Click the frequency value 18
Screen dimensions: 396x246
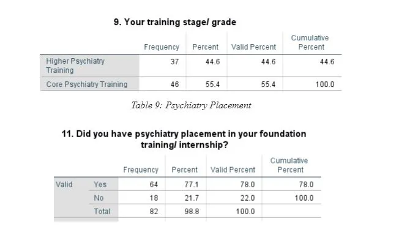(x=154, y=198)
